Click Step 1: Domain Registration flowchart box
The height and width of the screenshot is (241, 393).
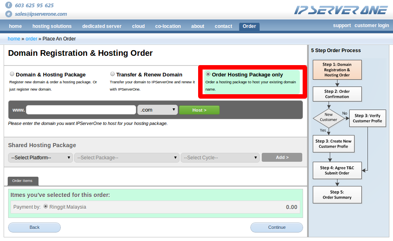tap(337, 70)
